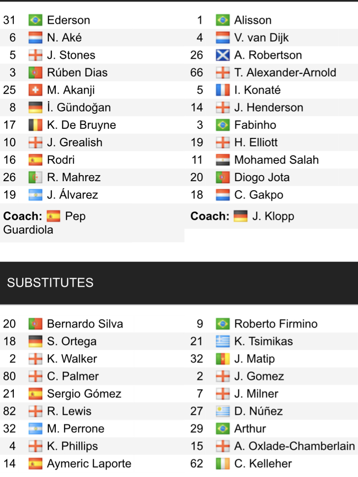Screen dimensions: 358x477
Task: Click the France flag beside I. Konaté
Action: click(222, 90)
